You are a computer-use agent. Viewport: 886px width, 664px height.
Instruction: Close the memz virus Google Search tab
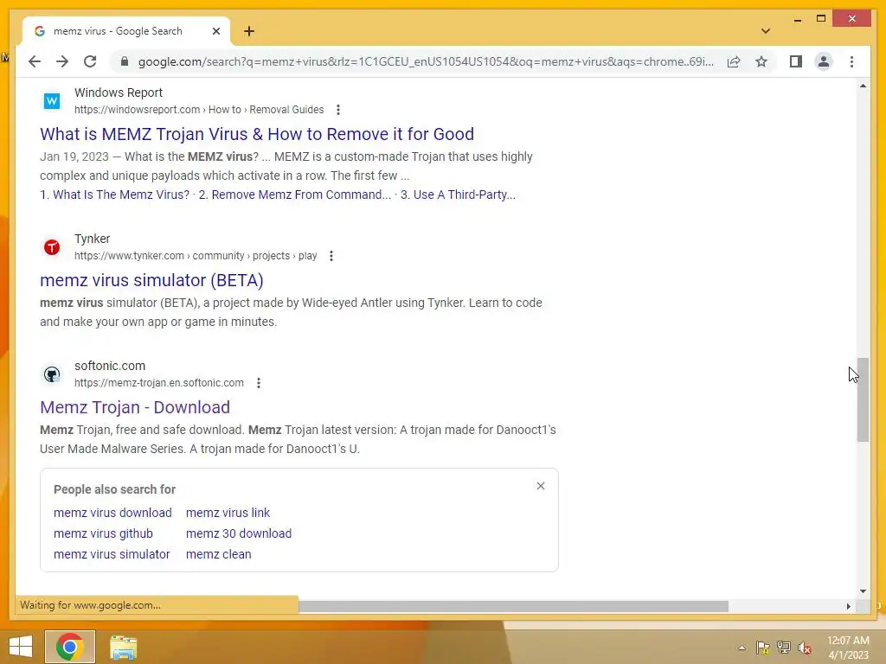tap(215, 31)
